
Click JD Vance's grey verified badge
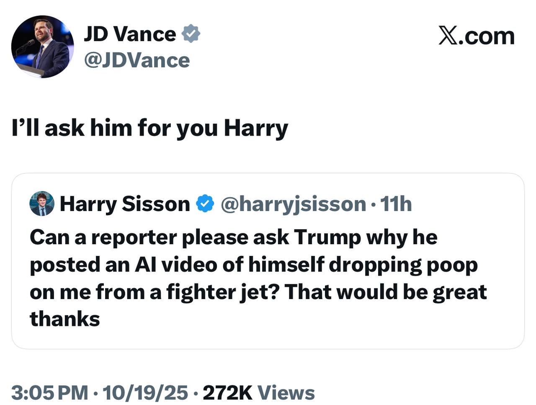click(x=191, y=34)
